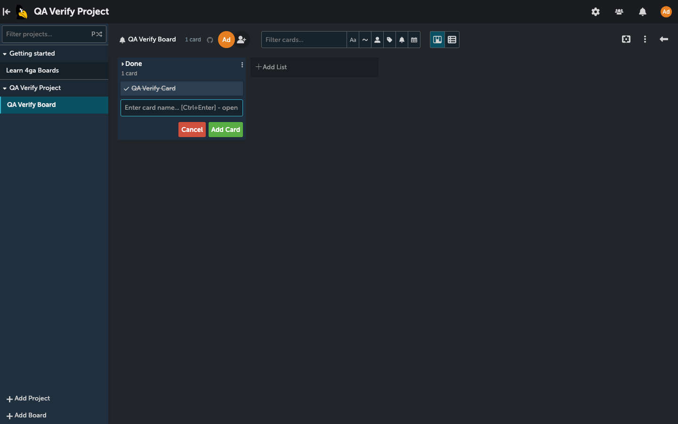Toggle the checkmark on the QA Verify Card
Viewport: 678px width, 424px height.
tap(126, 89)
